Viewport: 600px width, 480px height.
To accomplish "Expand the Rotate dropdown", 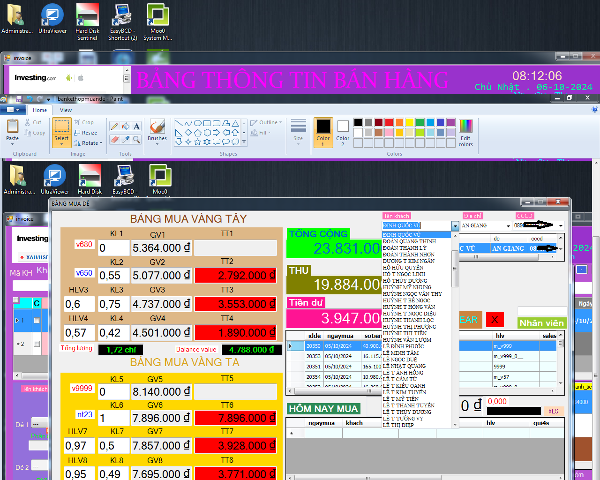I will [89, 143].
